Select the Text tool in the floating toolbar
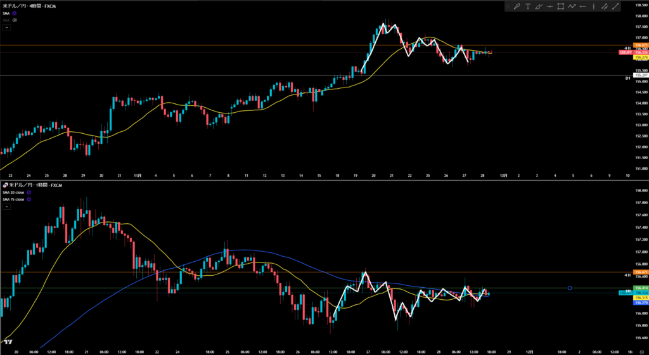 (x=528, y=6)
